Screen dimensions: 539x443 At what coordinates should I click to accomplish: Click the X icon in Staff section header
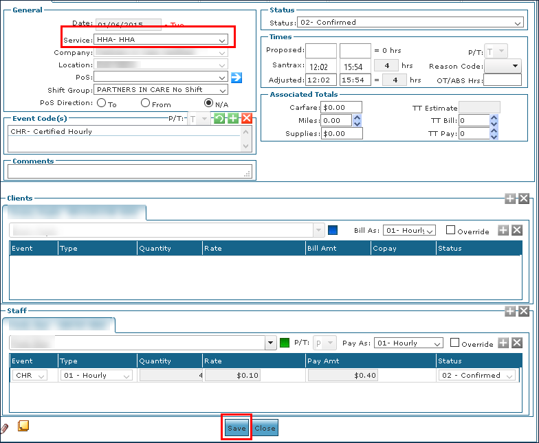pyautogui.click(x=524, y=311)
